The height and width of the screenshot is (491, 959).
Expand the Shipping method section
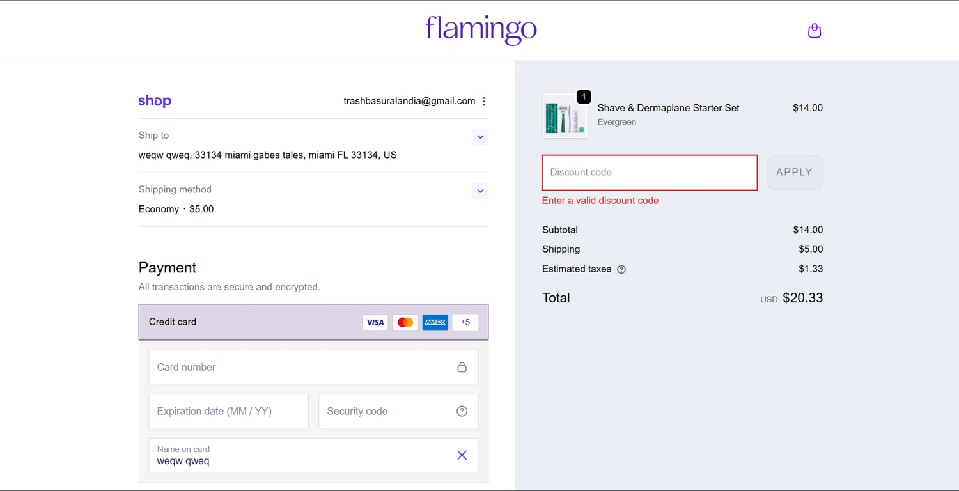click(x=480, y=191)
